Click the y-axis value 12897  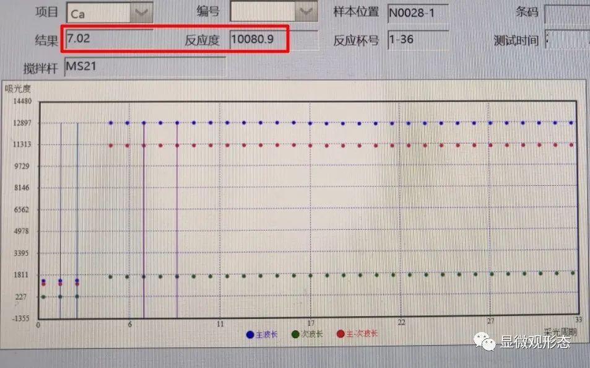tap(22, 123)
